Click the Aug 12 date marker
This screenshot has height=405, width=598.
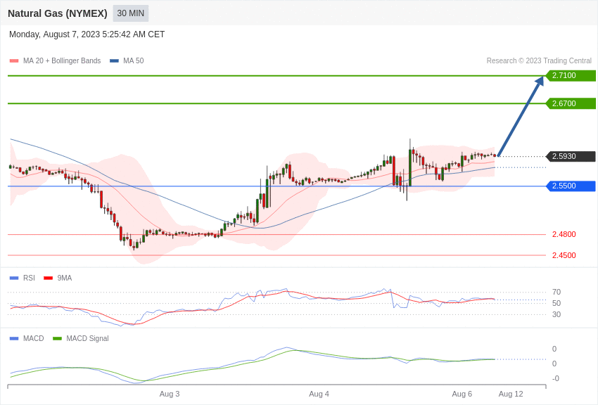tap(511, 394)
